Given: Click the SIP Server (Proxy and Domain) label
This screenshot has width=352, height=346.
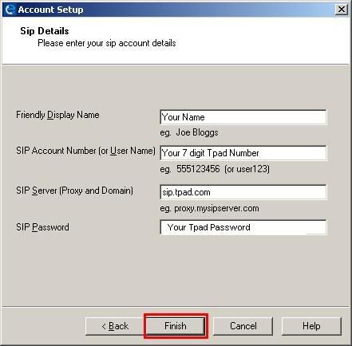Looking at the screenshot, I should pos(74,191).
